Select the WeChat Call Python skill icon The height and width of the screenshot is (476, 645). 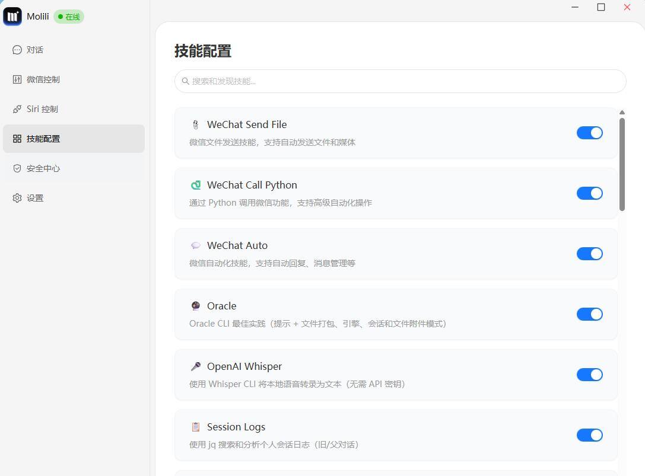click(195, 185)
